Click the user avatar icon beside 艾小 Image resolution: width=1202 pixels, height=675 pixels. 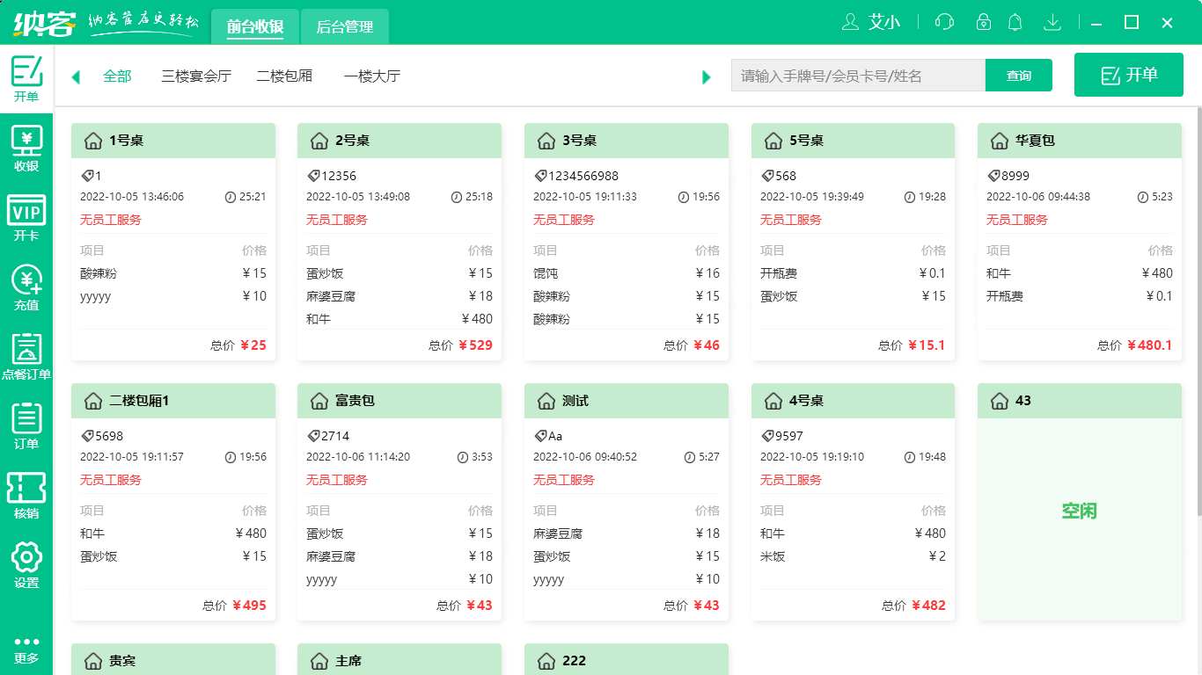(x=850, y=22)
